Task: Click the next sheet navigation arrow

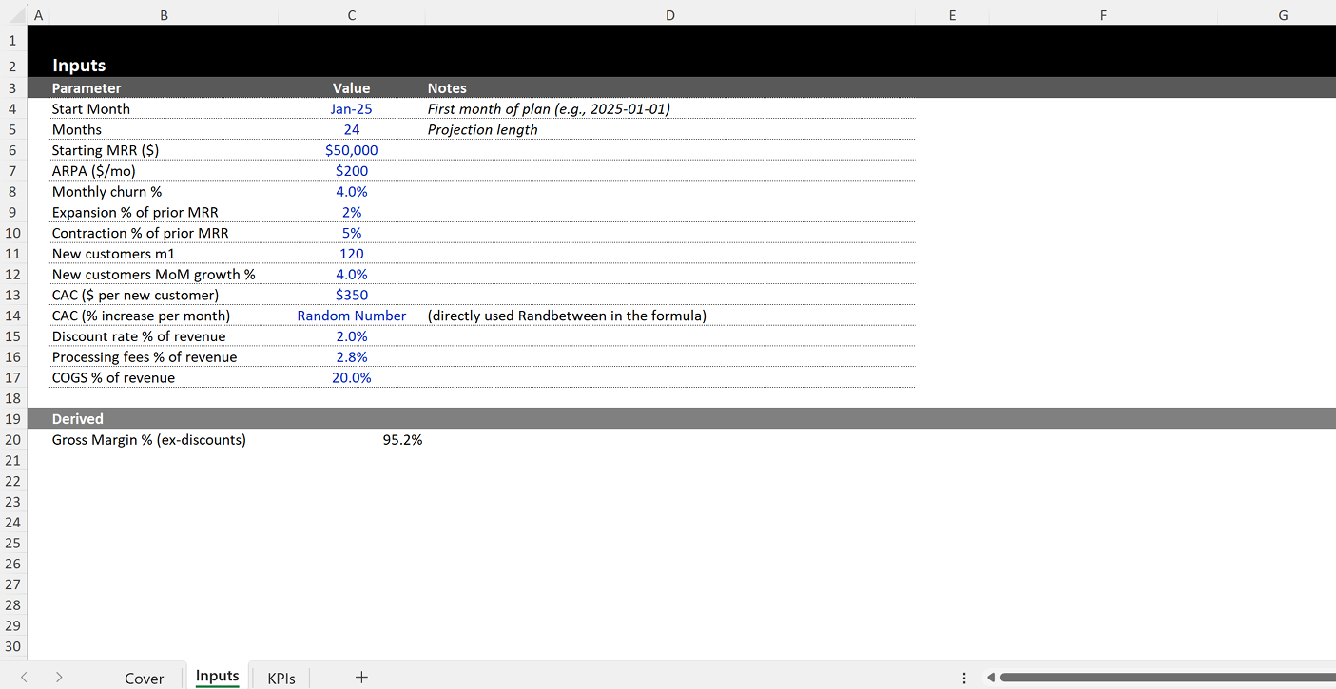Action: pos(58,677)
